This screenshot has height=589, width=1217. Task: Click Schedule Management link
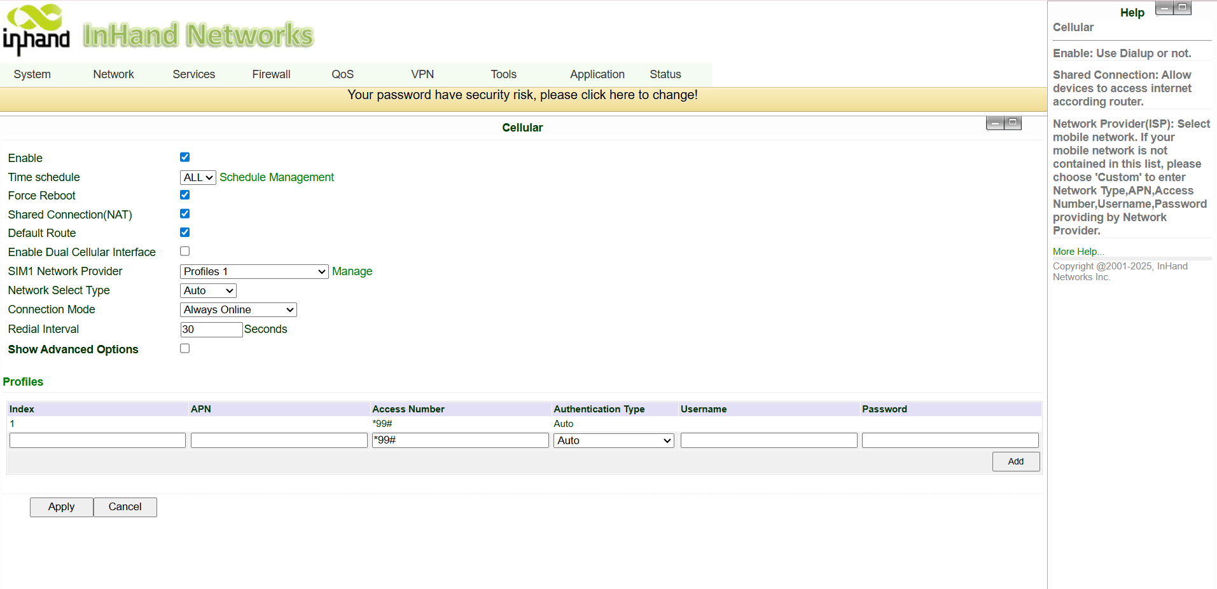click(277, 177)
